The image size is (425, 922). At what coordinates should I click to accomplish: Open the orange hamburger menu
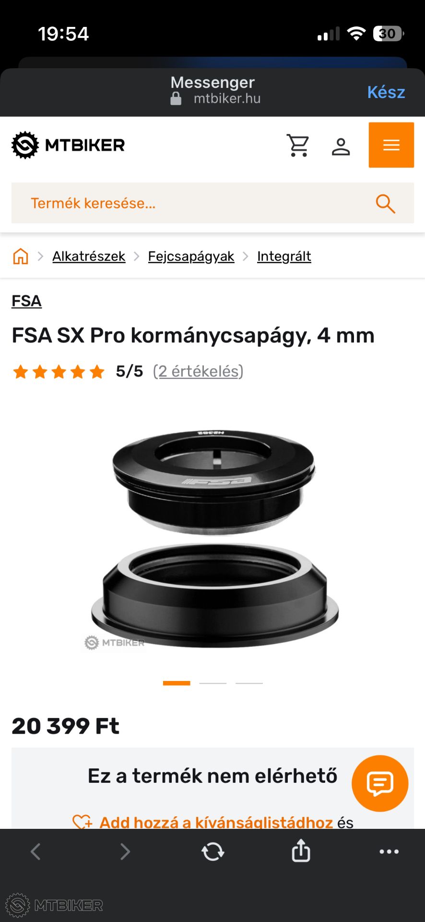pyautogui.click(x=391, y=145)
